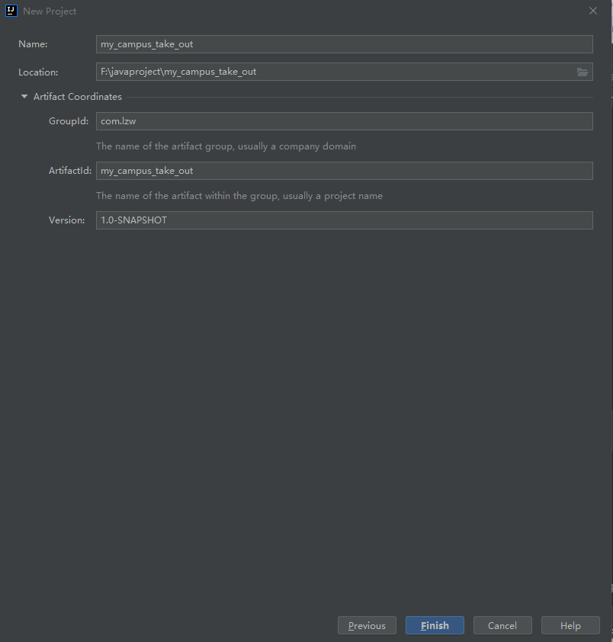Image resolution: width=613 pixels, height=642 pixels.
Task: Collapse the Artifact Coordinates section
Action: point(24,97)
